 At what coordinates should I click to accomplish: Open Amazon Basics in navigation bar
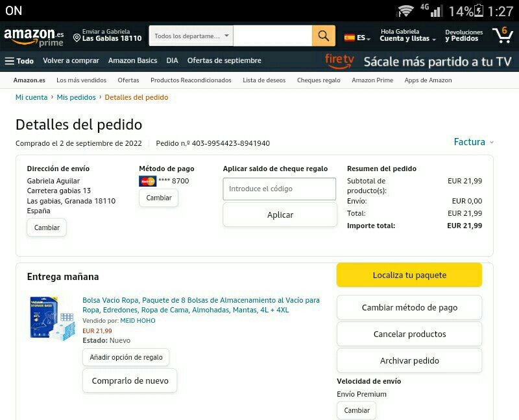132,60
